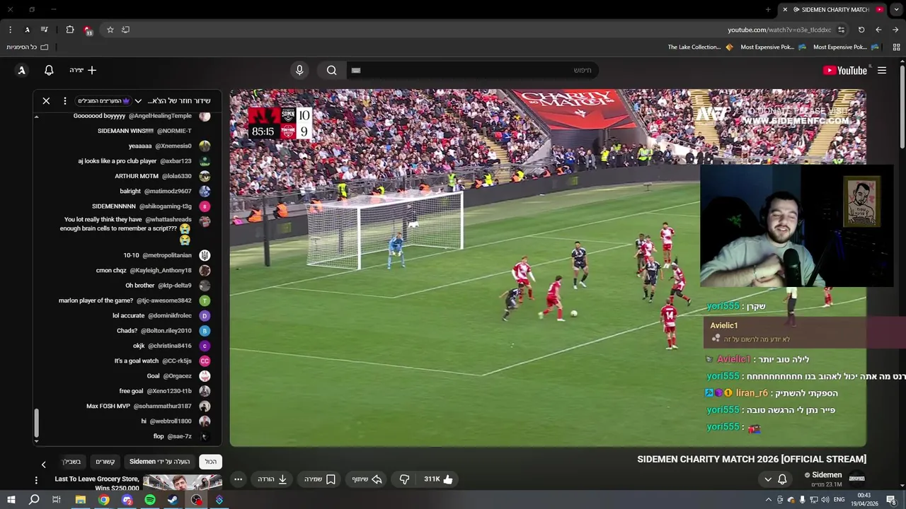Screen dimensions: 906x509
Task: Open the YouTube hamburger guide menu
Action: pyautogui.click(x=882, y=70)
